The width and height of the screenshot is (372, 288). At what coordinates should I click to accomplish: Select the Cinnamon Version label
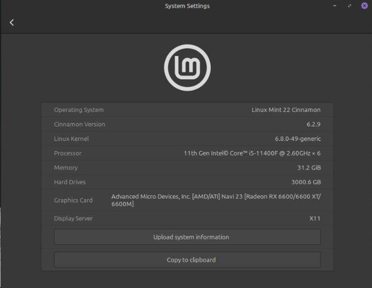point(79,124)
